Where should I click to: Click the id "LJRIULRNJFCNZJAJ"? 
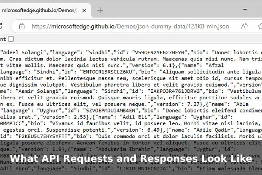(x=144, y=168)
